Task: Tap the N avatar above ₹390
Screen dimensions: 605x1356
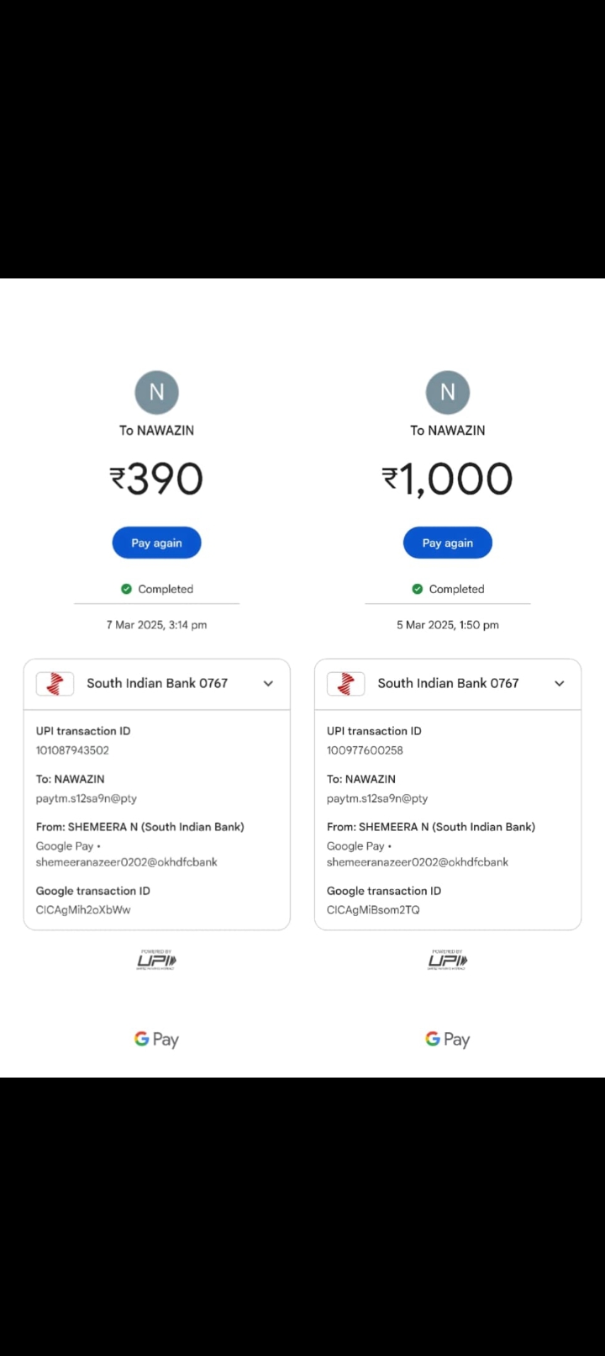Action: click(x=157, y=392)
